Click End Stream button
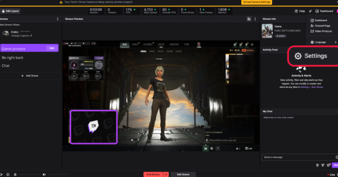The height and width of the screenshot is (177, 338). tap(153, 174)
